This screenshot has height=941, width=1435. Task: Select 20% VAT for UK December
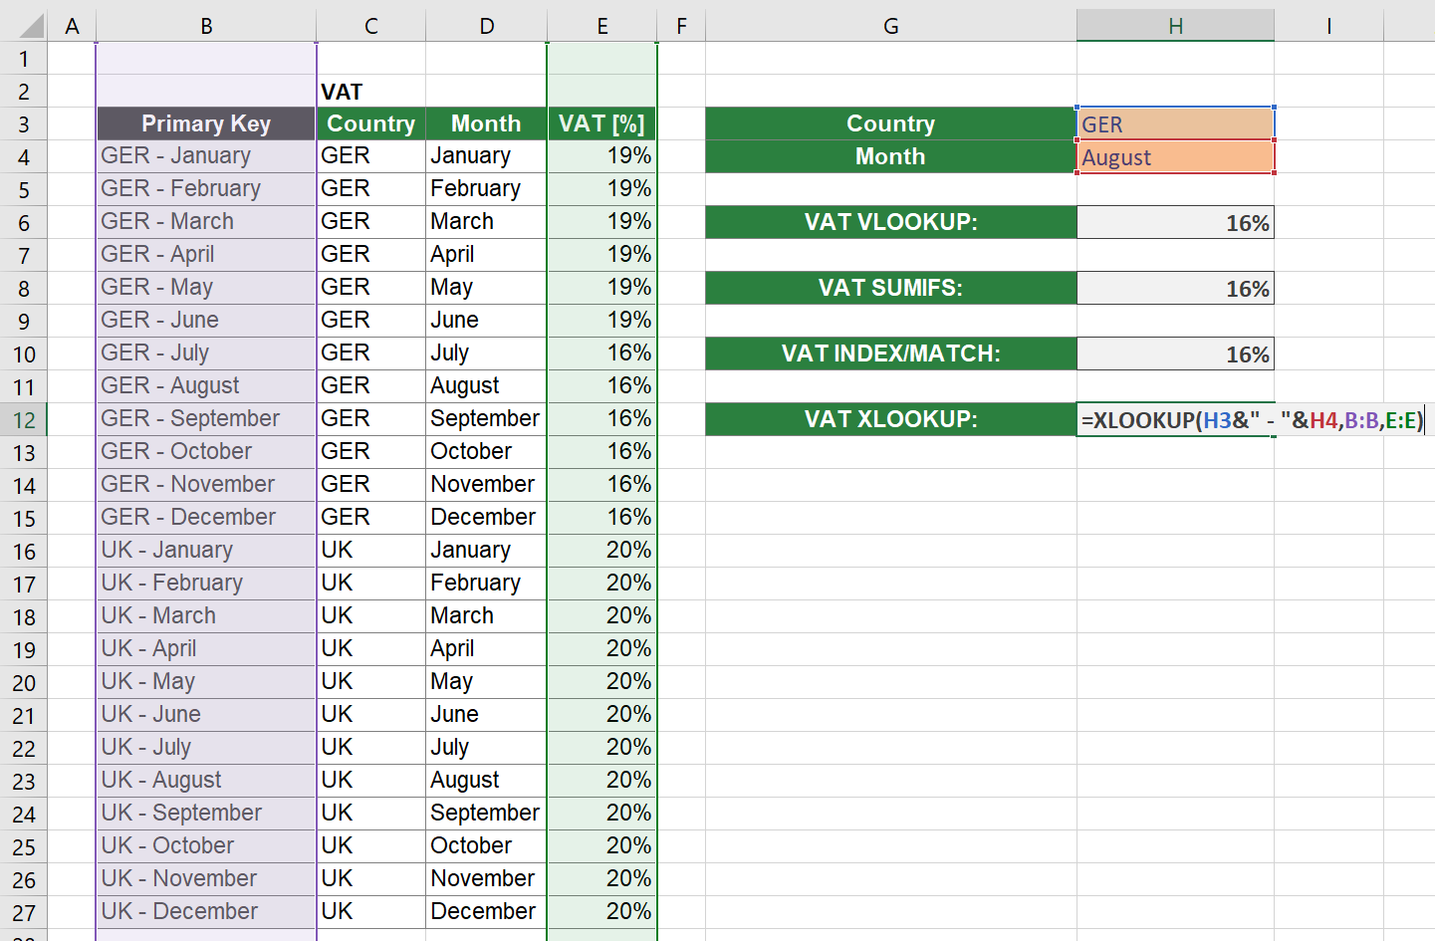(601, 912)
